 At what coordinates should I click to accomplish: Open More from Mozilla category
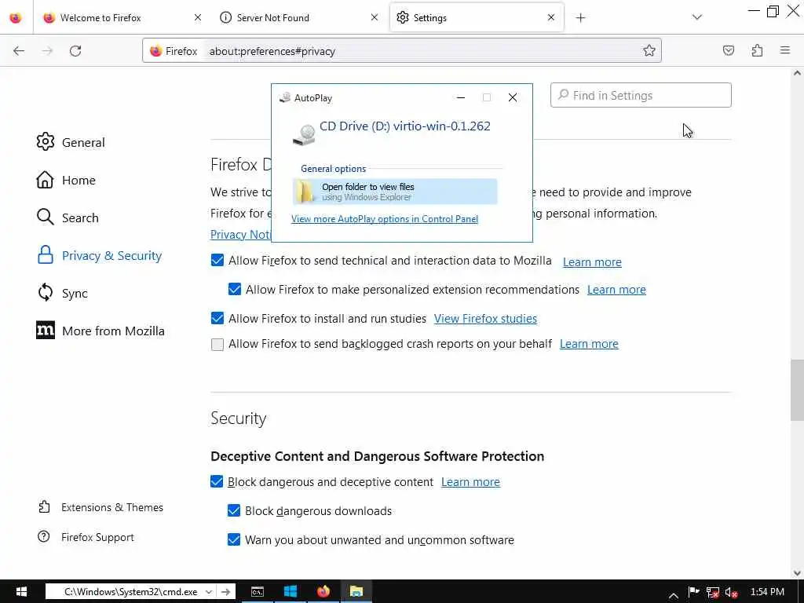100,331
